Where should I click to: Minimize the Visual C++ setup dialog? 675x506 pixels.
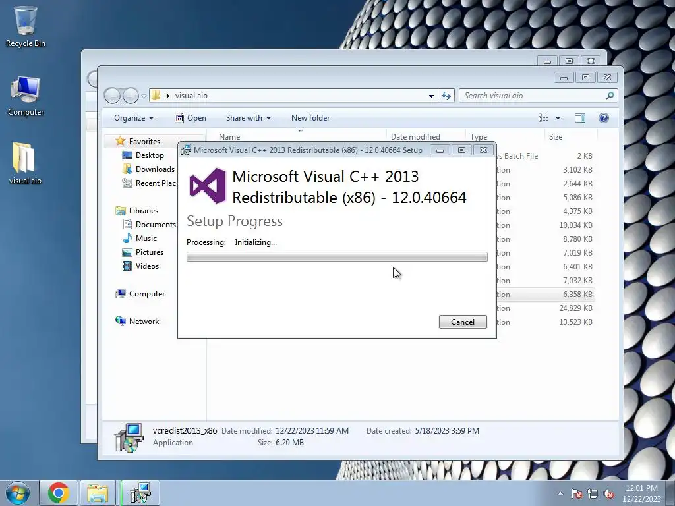point(440,150)
